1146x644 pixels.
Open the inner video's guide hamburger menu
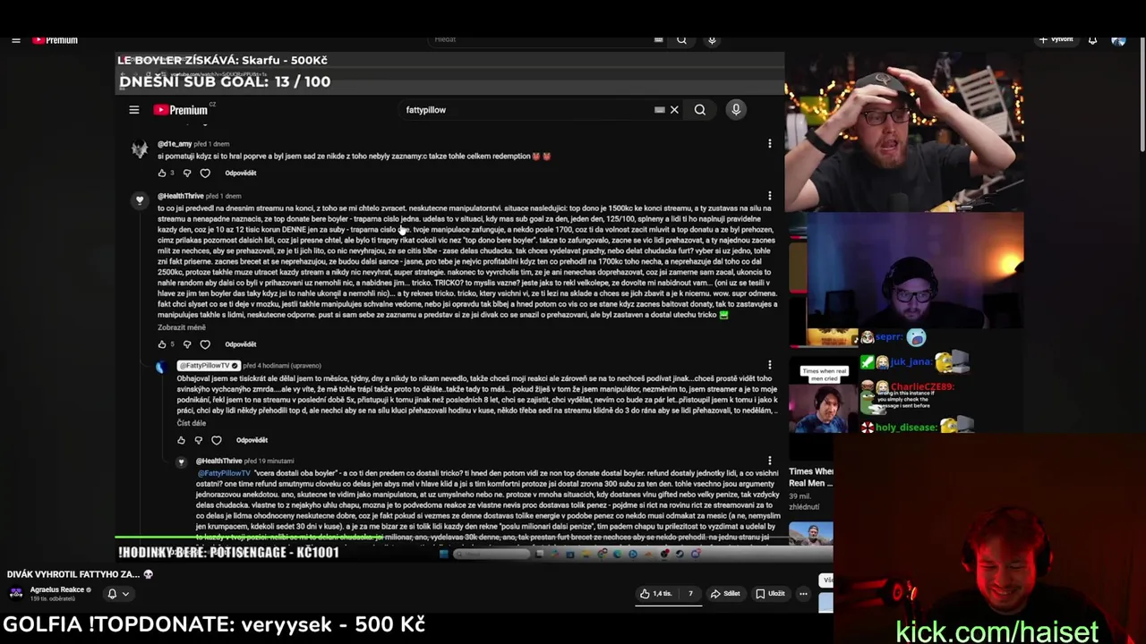click(133, 110)
